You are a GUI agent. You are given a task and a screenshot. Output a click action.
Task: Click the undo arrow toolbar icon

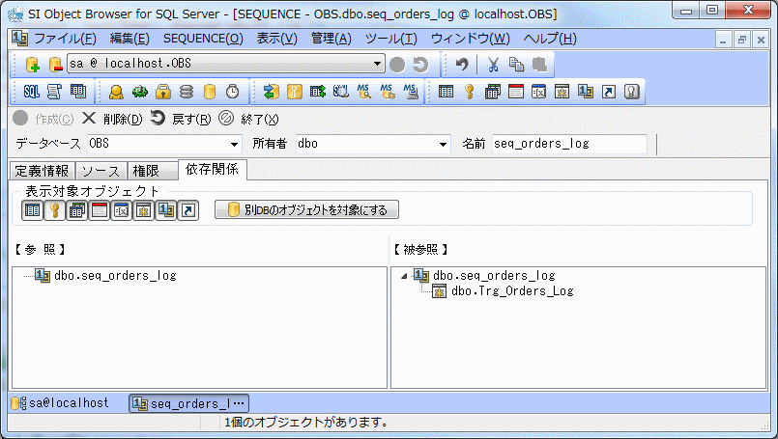pos(463,65)
